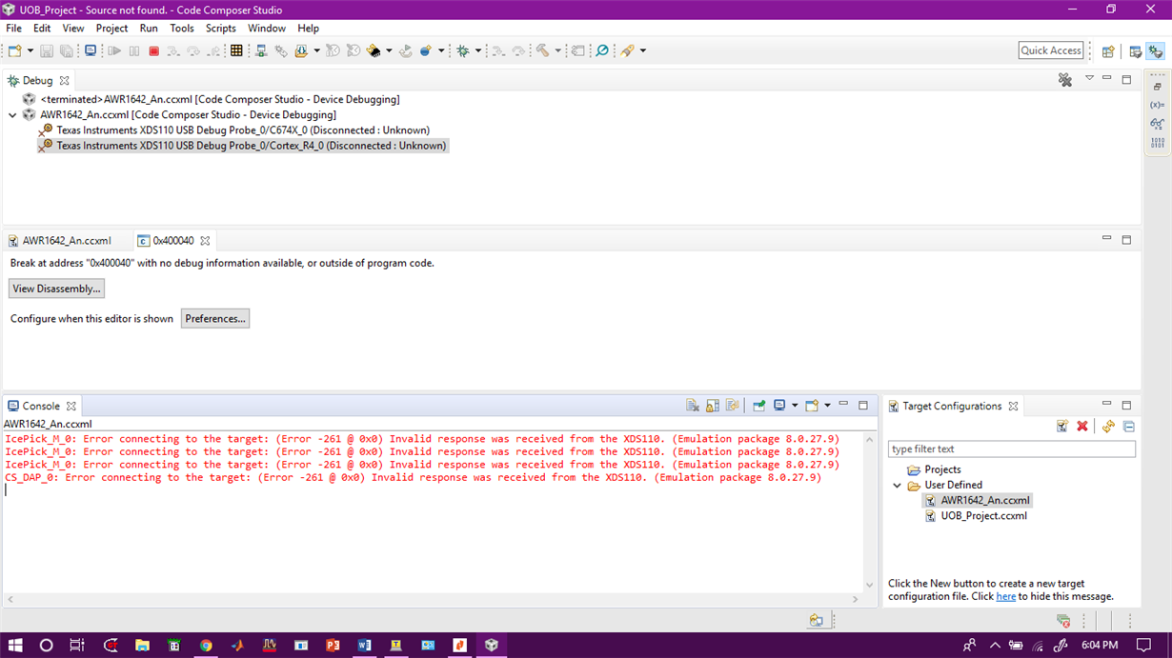Click Open Console icon

pos(812,406)
